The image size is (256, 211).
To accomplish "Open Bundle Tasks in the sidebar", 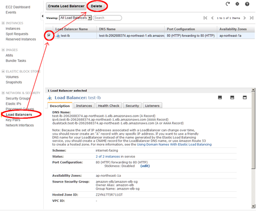I will [x=16, y=61].
